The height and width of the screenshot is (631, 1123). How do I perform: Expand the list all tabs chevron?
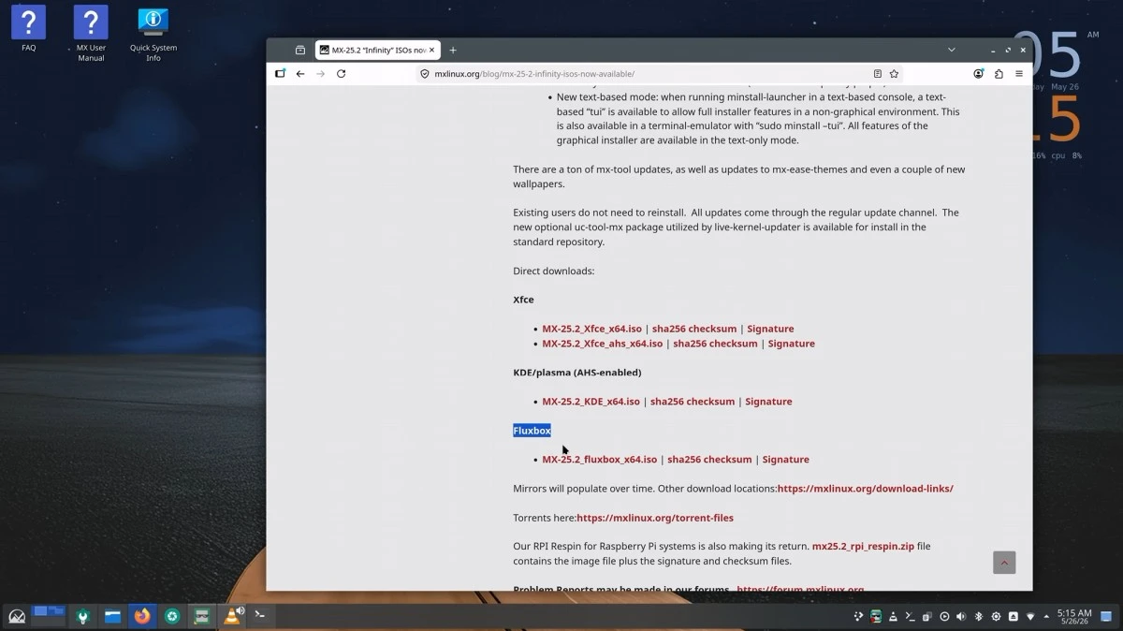tap(952, 50)
